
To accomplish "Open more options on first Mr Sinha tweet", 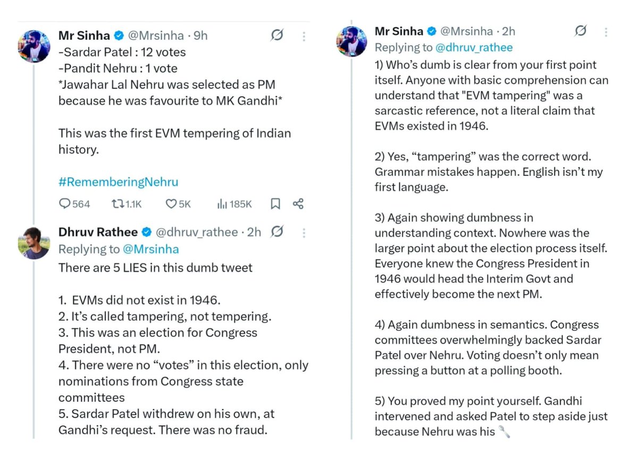I will click(304, 36).
